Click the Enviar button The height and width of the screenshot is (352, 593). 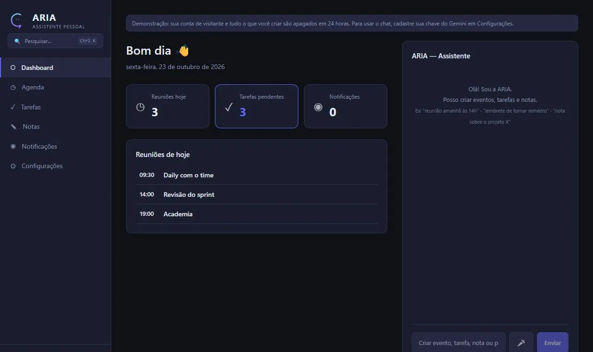click(x=553, y=343)
